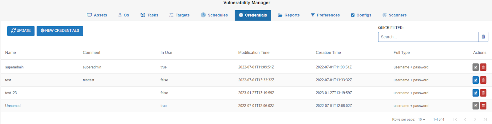Switch to the Scanners tab

[394, 15]
